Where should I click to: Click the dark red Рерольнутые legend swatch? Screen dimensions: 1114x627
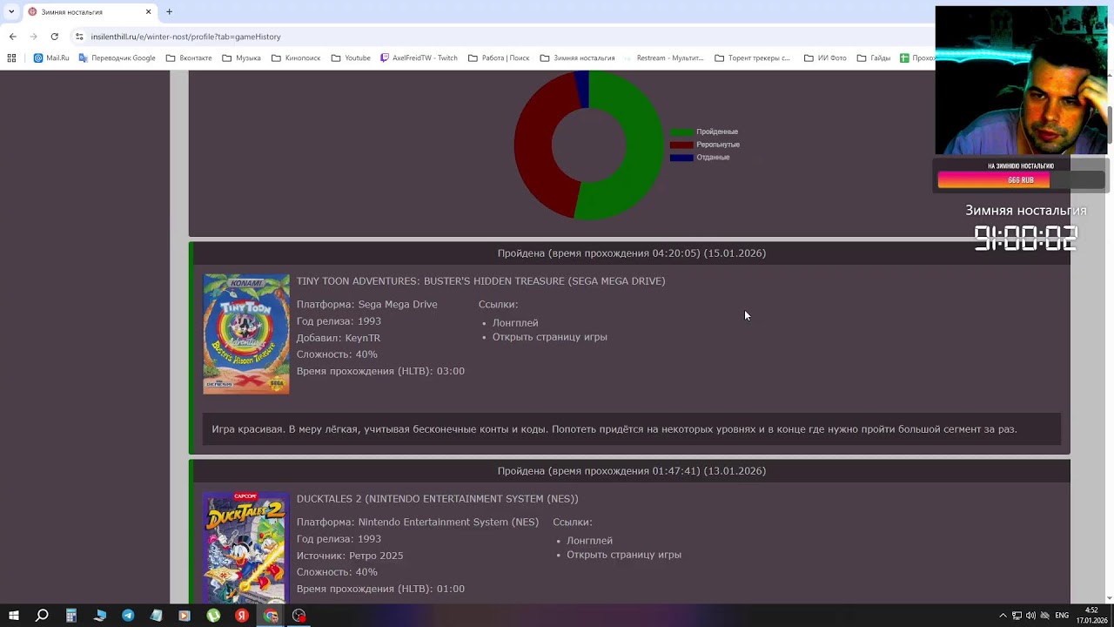click(x=681, y=145)
